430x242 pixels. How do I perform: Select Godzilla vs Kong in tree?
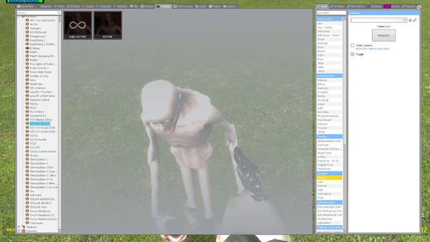pyautogui.click(x=39, y=76)
